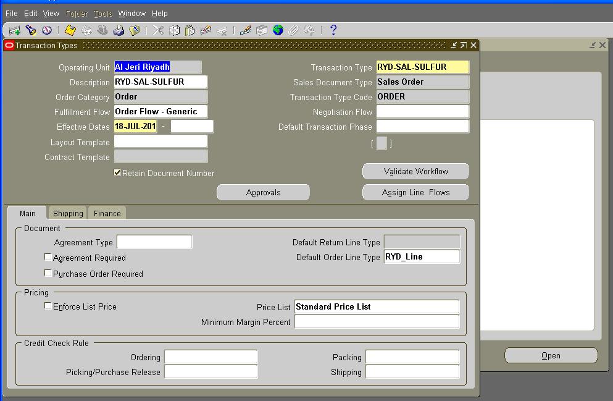Screen dimensions: 613x401
Task: Open the Default Transaction Phase list
Action: (x=422, y=127)
